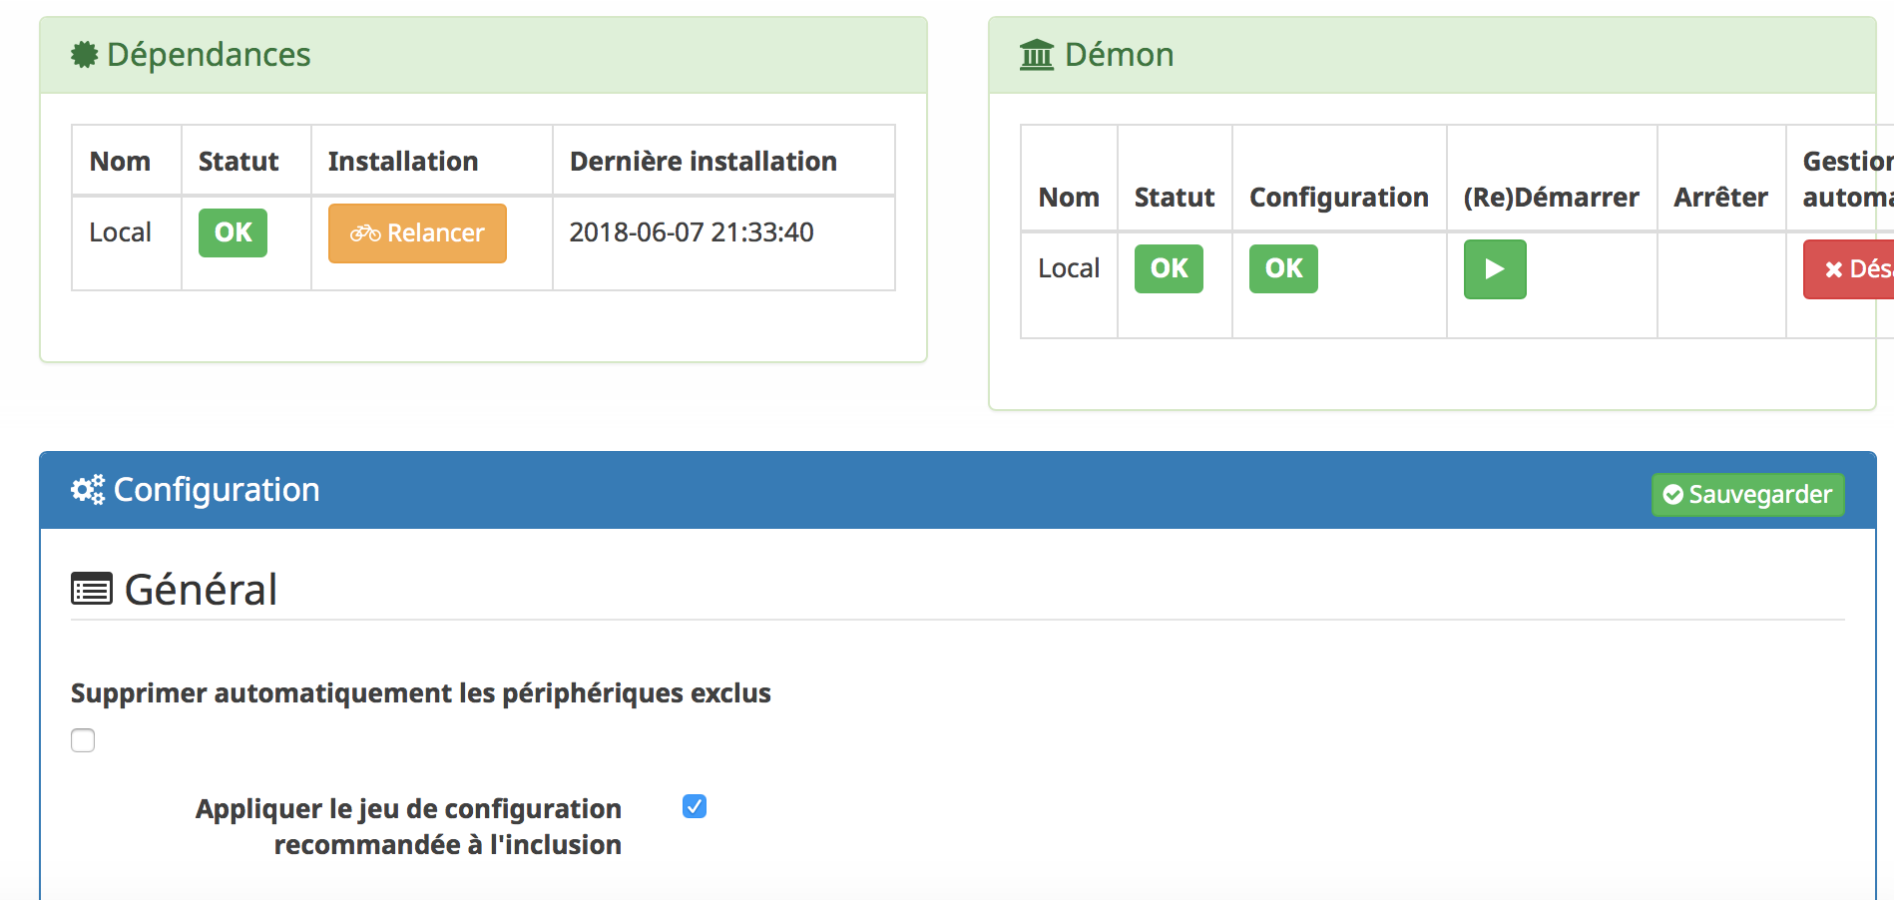
Task: Click the Configuration cogs icon
Action: [x=88, y=490]
